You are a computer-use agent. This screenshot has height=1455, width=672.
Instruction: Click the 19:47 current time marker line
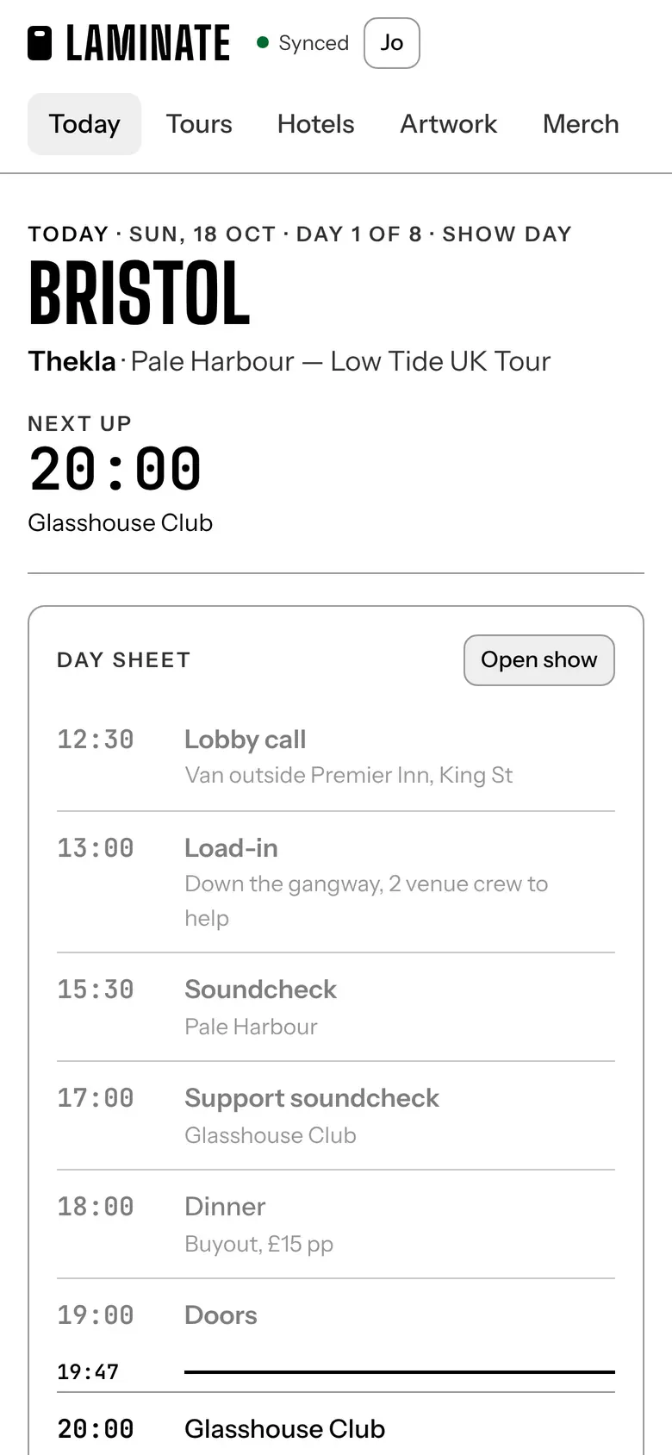[x=400, y=1371]
